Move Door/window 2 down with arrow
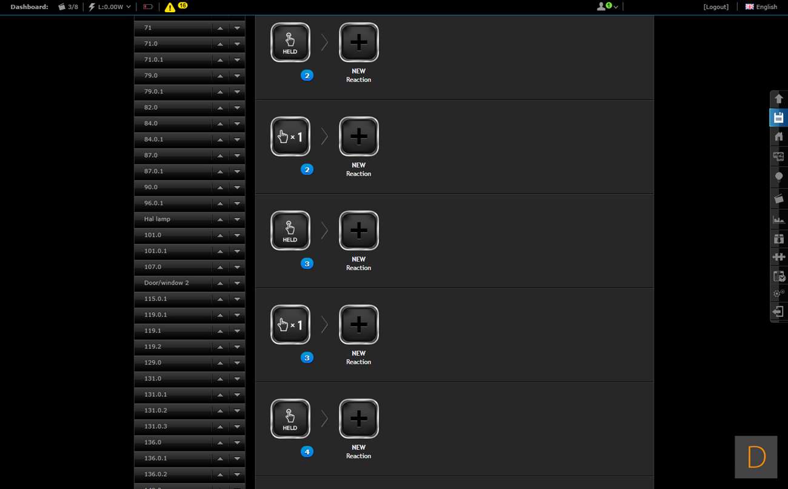The image size is (788, 489). [237, 283]
